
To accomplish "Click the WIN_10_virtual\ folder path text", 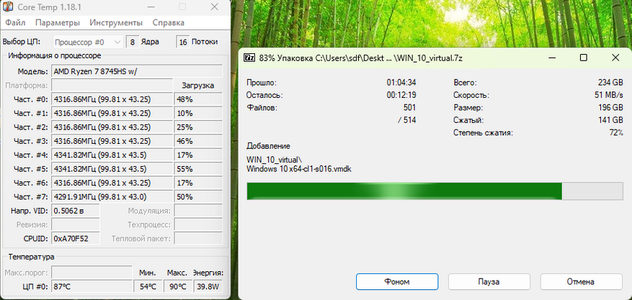I will pos(274,160).
